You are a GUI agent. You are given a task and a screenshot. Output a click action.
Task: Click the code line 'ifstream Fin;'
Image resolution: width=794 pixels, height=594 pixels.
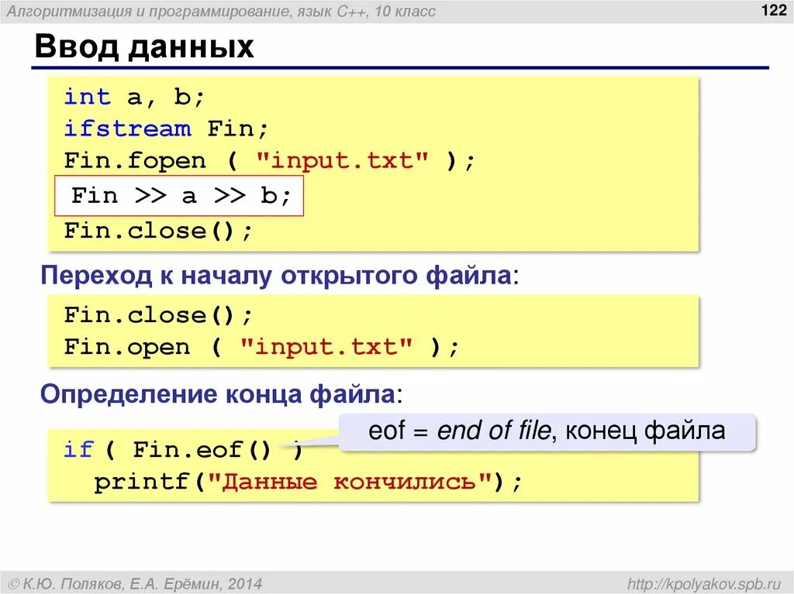tap(166, 129)
